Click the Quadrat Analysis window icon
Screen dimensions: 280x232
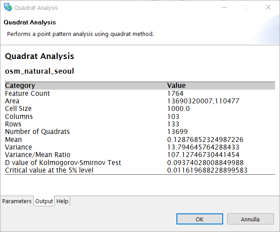(x=8, y=8)
